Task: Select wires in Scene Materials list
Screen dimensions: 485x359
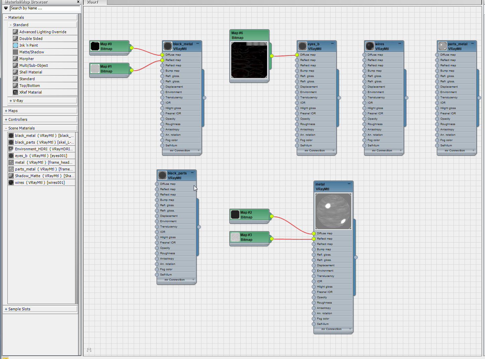Action: [x=41, y=183]
